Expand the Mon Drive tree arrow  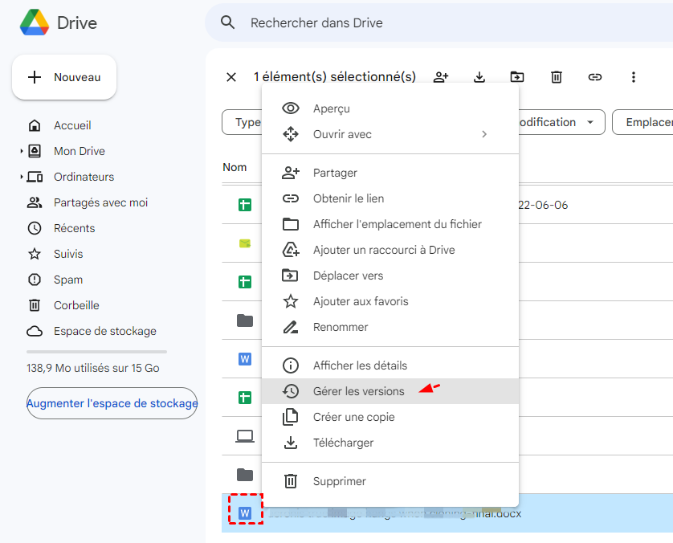coord(21,151)
